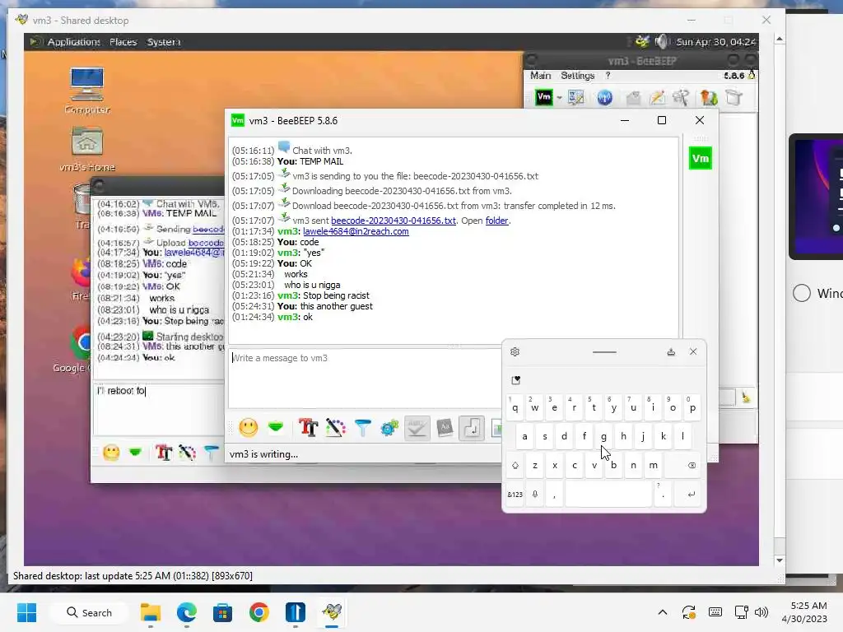Toggle the dictionary word completer icon
Viewport: 843px width, 632px height.
coord(445,428)
